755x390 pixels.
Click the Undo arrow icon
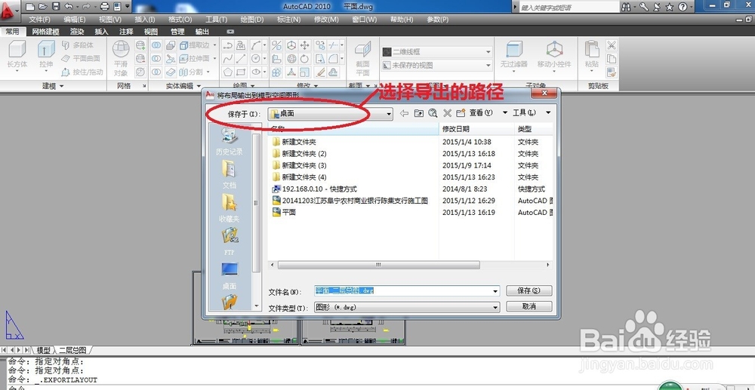click(x=69, y=7)
